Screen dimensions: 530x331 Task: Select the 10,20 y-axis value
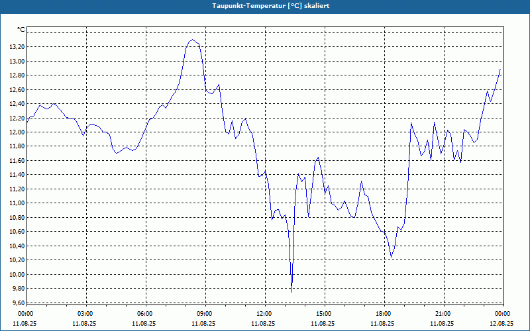coord(18,260)
